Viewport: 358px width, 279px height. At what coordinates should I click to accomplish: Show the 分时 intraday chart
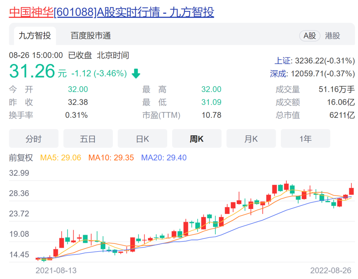click(x=34, y=138)
